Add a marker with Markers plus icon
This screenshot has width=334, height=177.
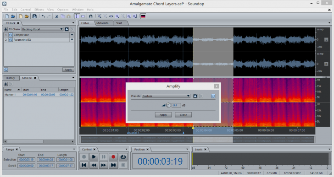(x=6, y=84)
